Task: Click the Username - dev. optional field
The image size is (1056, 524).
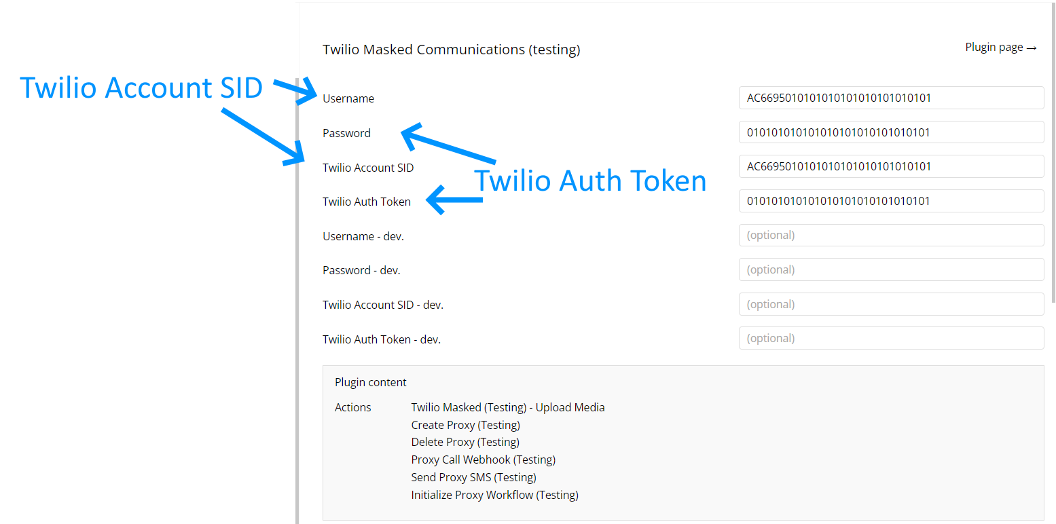Action: [891, 236]
